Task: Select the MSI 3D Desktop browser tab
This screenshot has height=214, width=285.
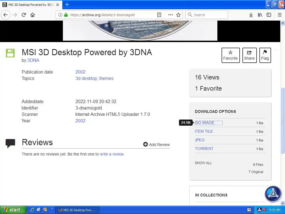Action: 31,5
